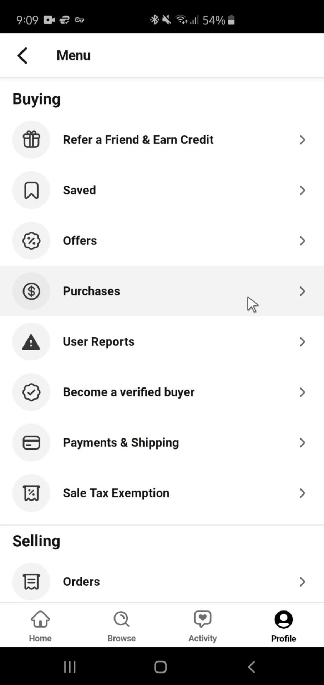The width and height of the screenshot is (324, 685).
Task: Switch to the Home tab
Action: tap(40, 626)
